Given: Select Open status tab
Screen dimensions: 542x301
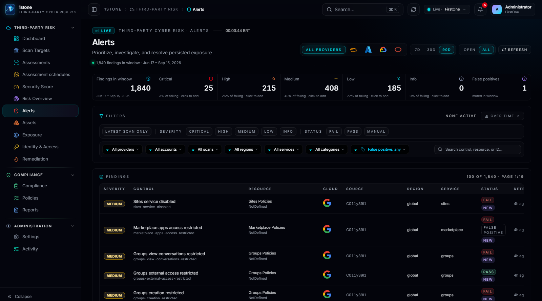Looking at the screenshot, I should point(470,50).
